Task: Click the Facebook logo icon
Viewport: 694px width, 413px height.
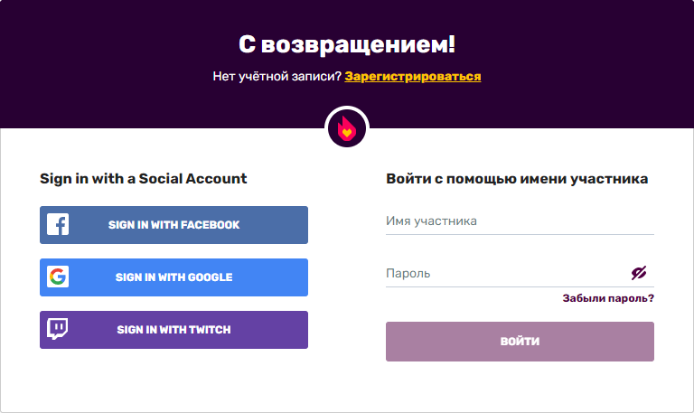Action: [x=58, y=225]
